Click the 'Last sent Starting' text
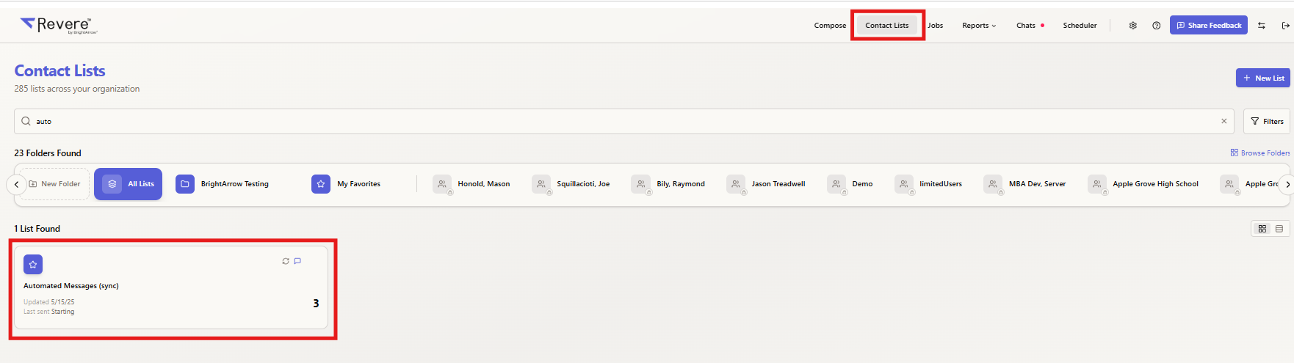Screen dimensions: 1294x363 (49, 312)
